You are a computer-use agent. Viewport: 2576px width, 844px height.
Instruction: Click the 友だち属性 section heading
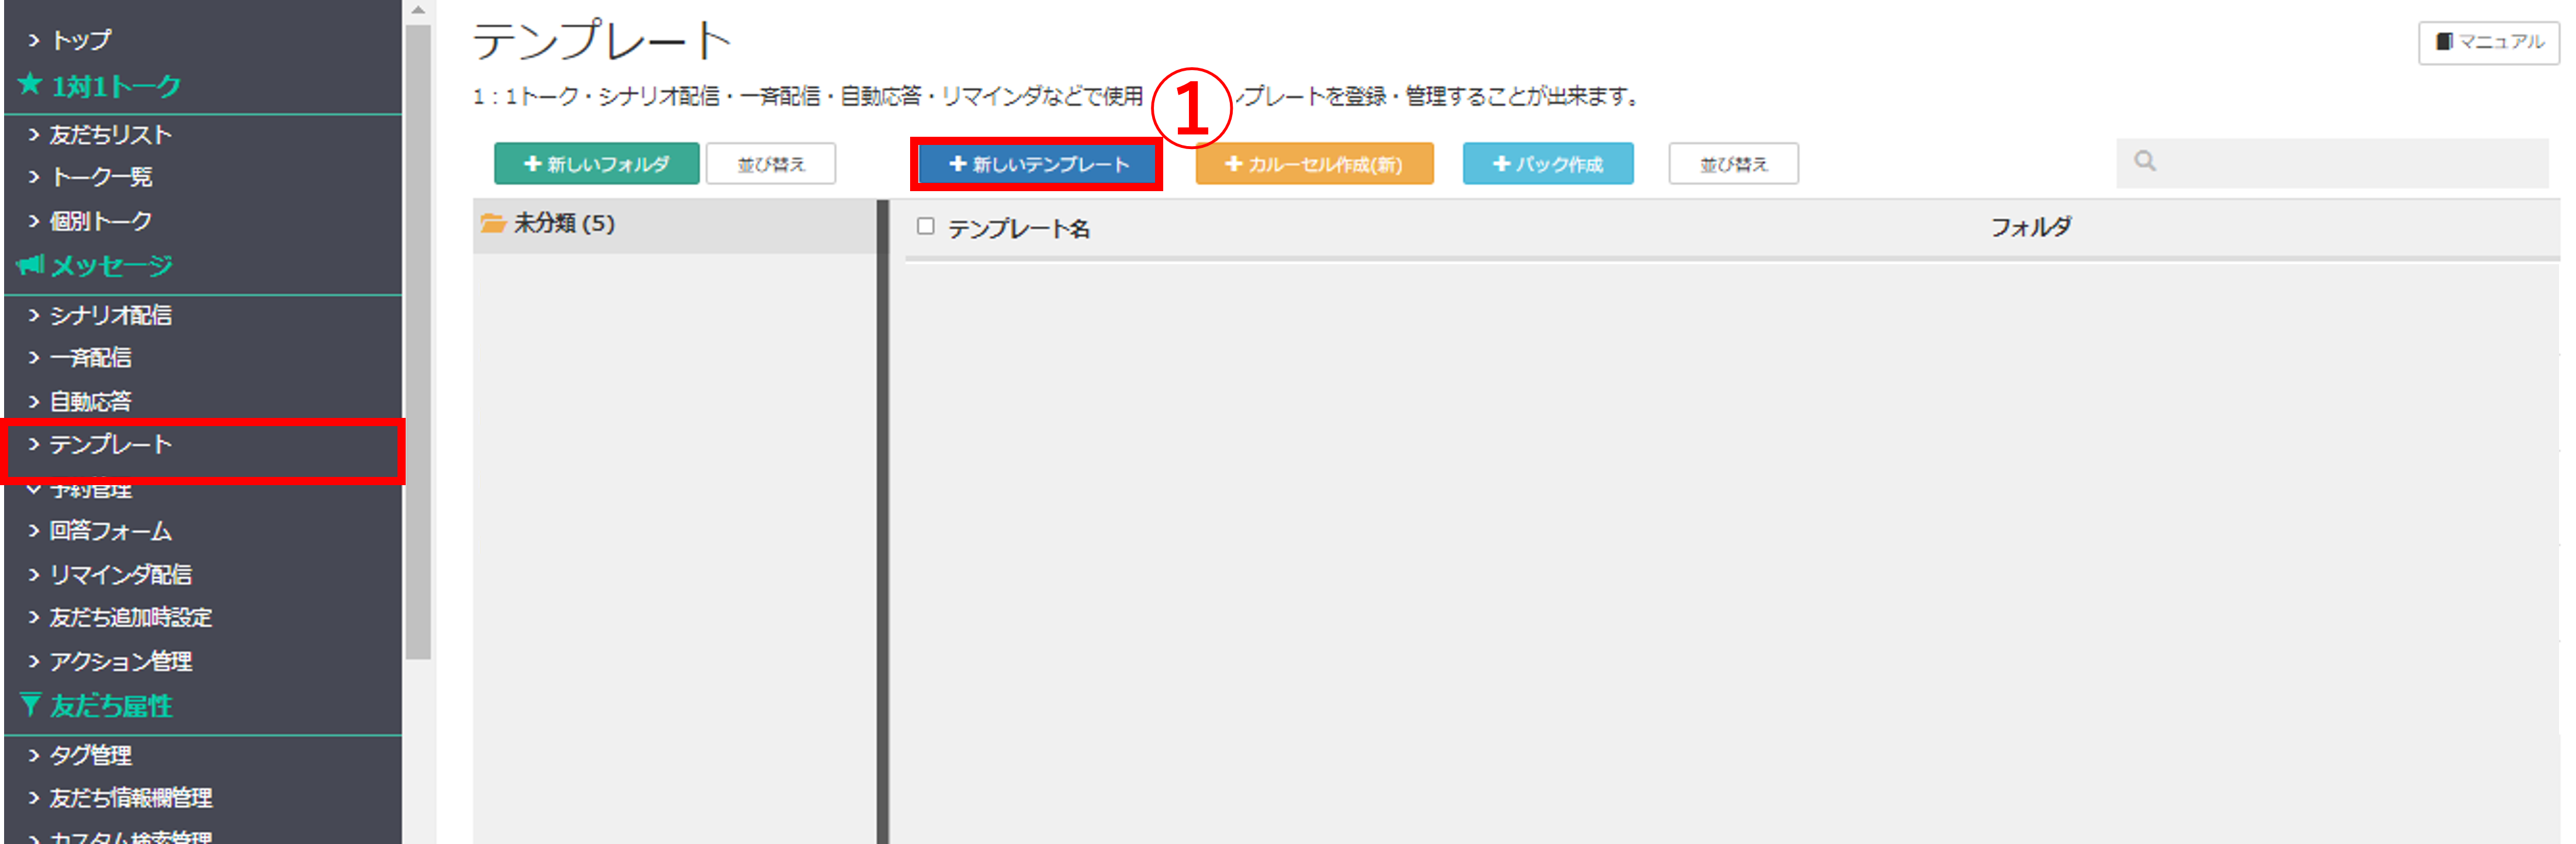pos(111,706)
